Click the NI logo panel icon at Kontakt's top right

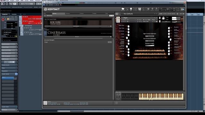point(183,9)
